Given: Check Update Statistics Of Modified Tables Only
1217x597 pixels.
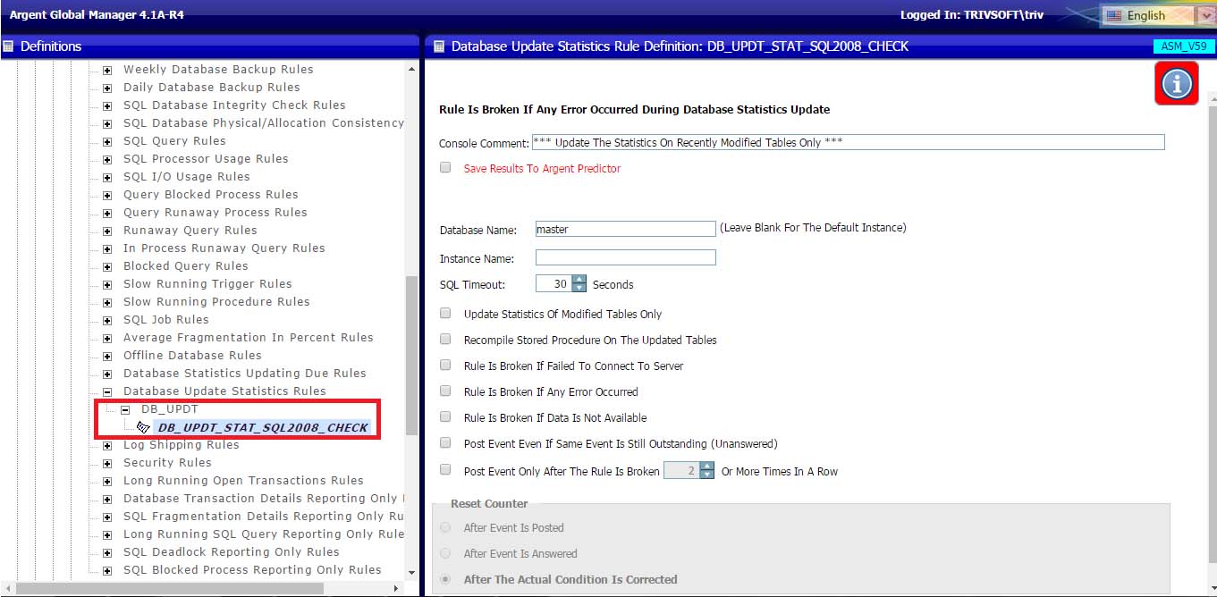Looking at the screenshot, I should (x=445, y=314).
